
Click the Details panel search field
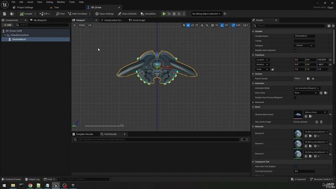click(x=289, y=26)
